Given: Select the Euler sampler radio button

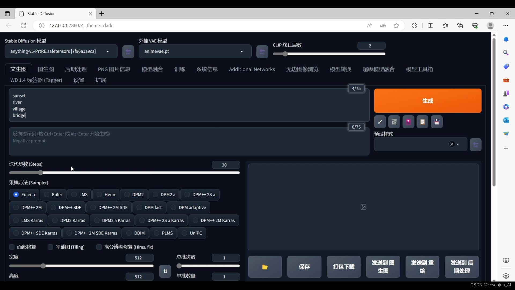Looking at the screenshot, I should click(x=53, y=195).
